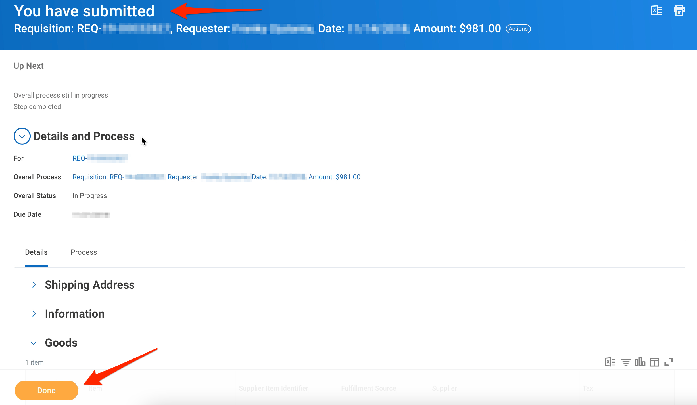Screen dimensions: 697x405
Task: Click the 'Amount: $981.00' text in the header
Action: [457, 28]
